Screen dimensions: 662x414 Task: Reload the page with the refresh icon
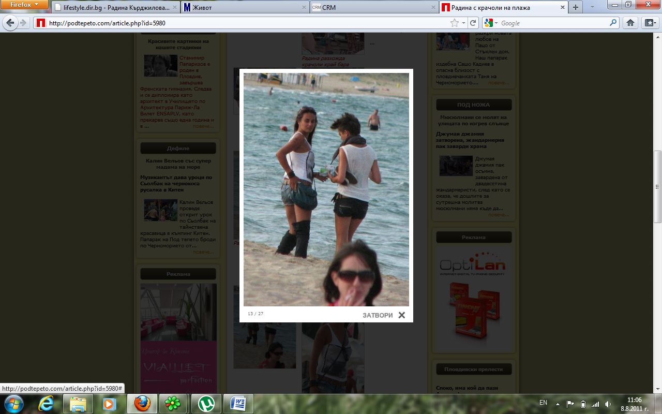coord(473,23)
